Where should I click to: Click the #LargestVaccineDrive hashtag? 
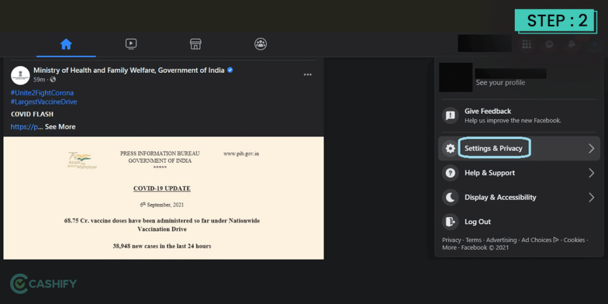(x=44, y=102)
